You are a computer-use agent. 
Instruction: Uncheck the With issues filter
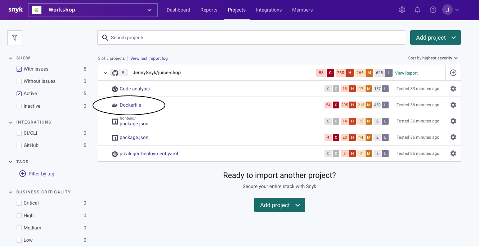click(x=19, y=69)
